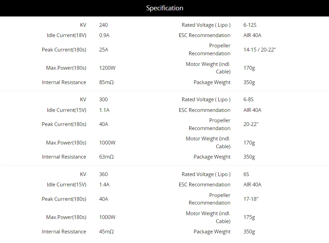The height and width of the screenshot is (243, 329).
Task: Click the 0.9A idle current value
Action: (x=104, y=35)
